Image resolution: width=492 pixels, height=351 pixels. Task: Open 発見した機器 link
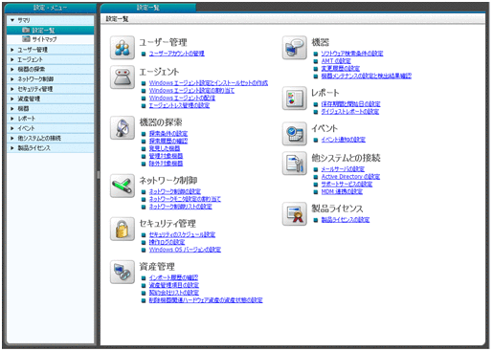tap(165, 148)
